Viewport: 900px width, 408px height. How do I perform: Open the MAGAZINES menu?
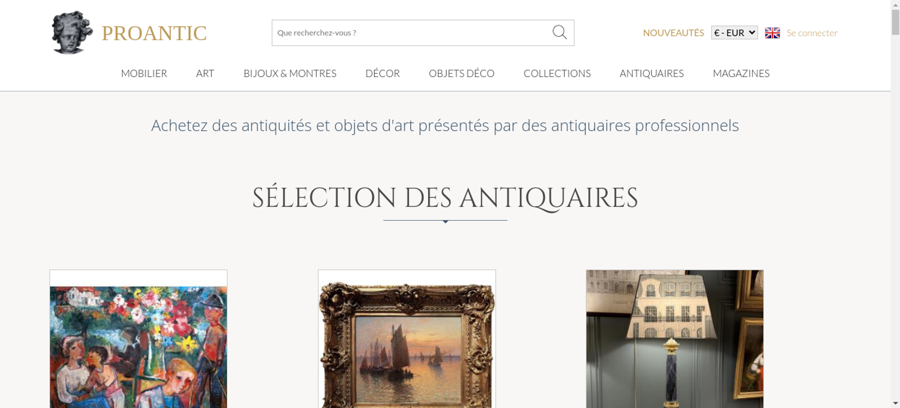(x=741, y=73)
